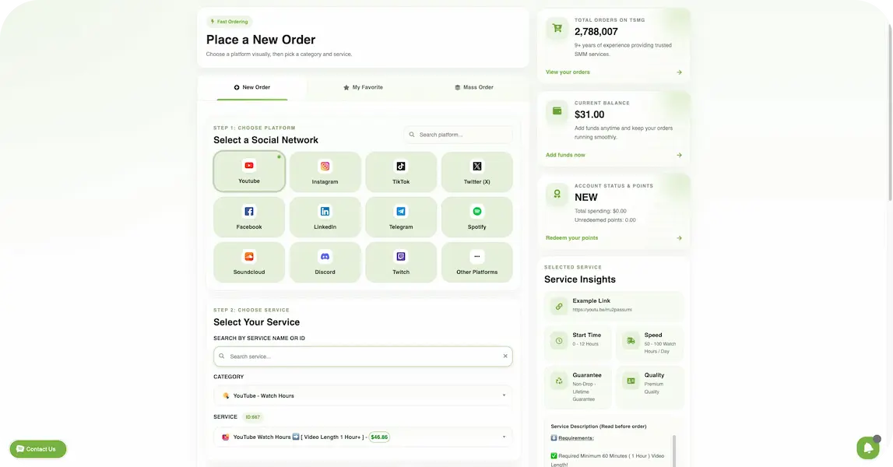893x467 pixels.
Task: Choose the Facebook platform card
Action: 249,217
